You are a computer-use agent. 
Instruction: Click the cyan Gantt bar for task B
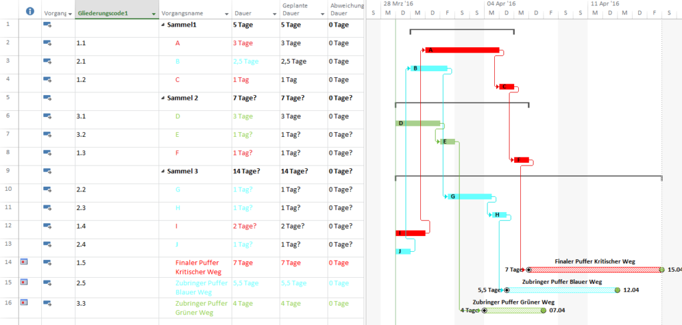429,68
